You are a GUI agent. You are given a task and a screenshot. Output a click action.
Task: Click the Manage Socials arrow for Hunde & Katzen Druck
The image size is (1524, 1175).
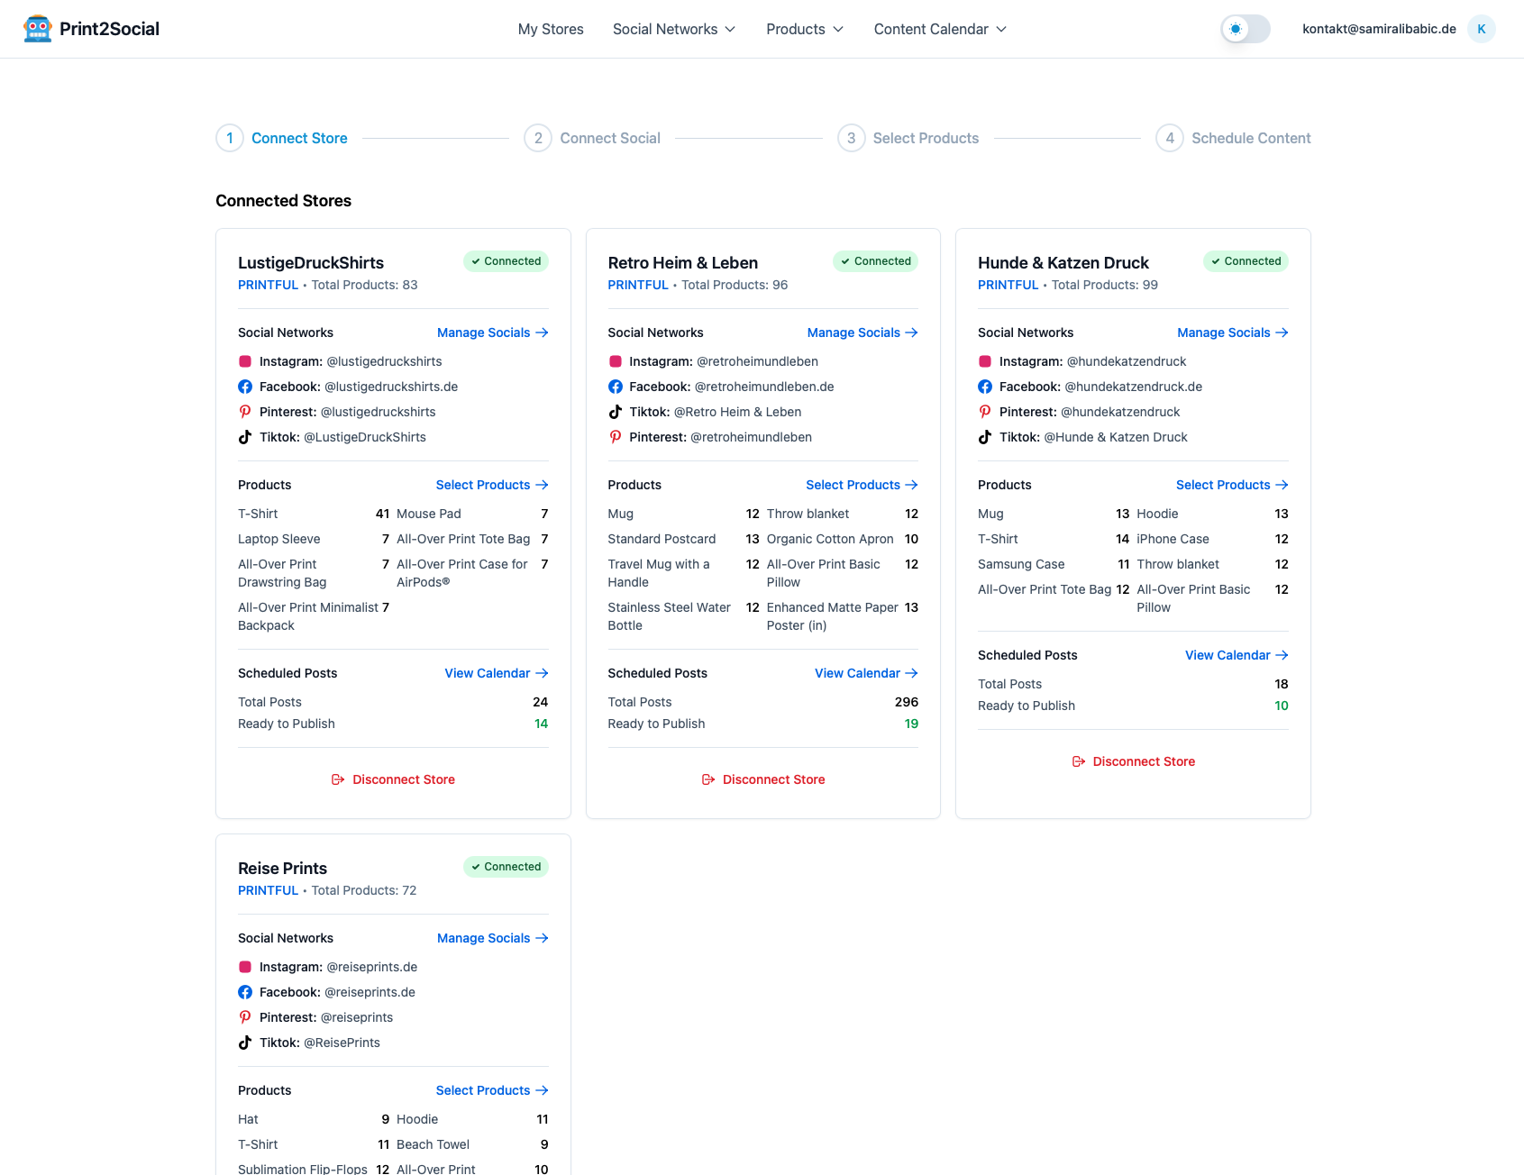tap(1283, 332)
